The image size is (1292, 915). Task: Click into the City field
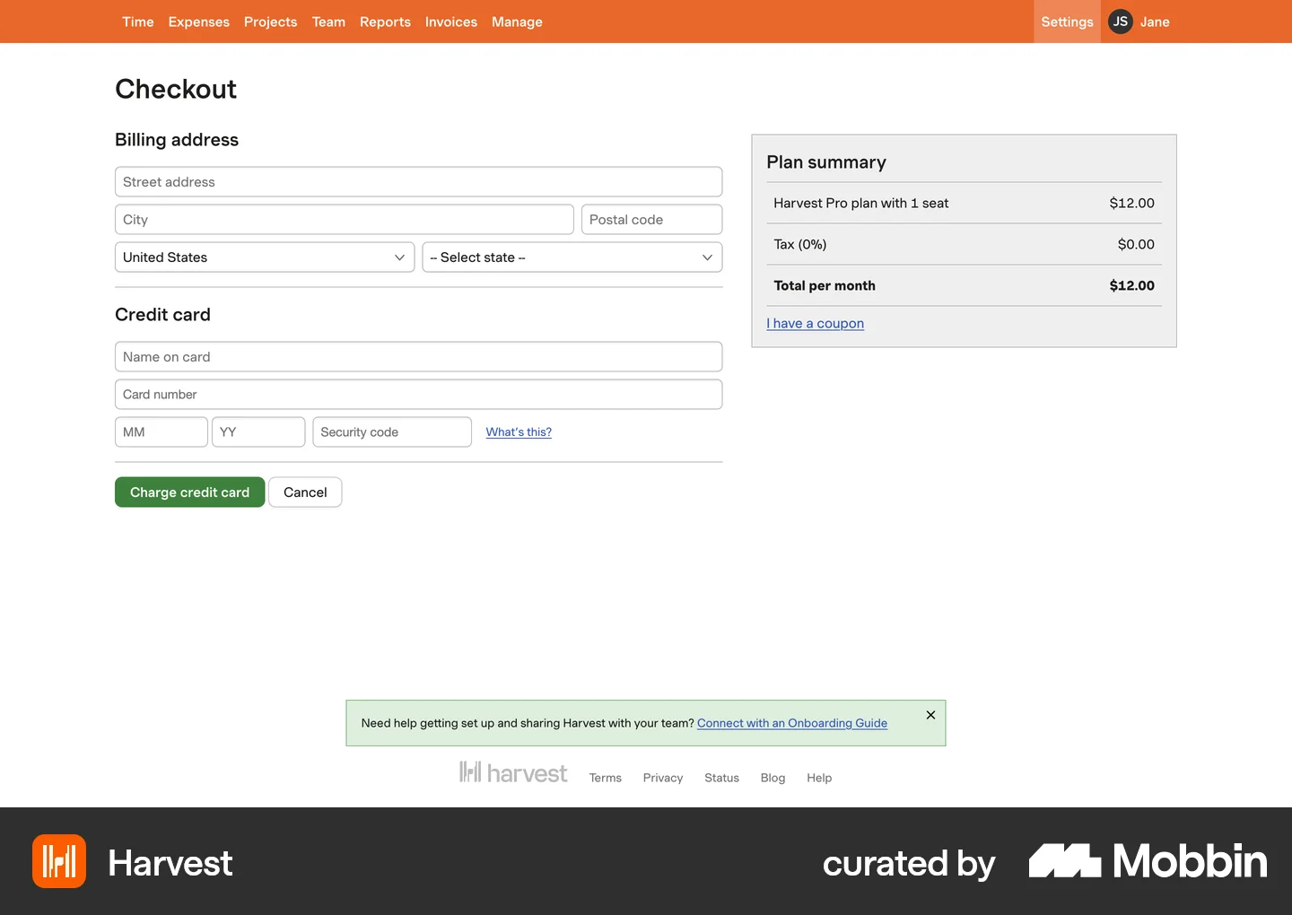pyautogui.click(x=345, y=220)
